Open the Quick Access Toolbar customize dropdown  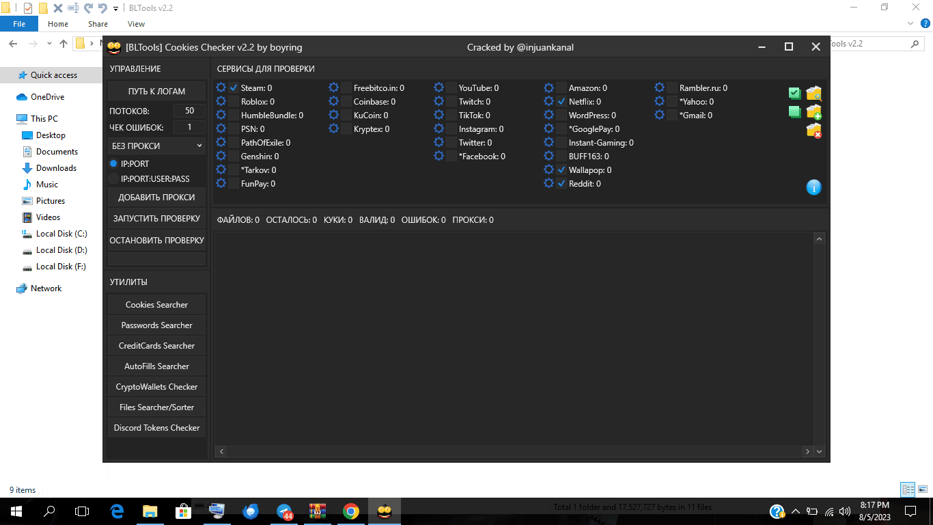[x=115, y=8]
